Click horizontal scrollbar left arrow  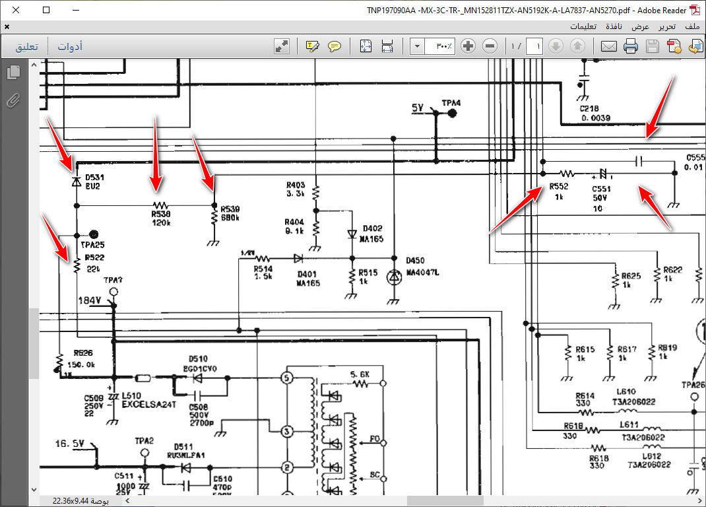127,500
